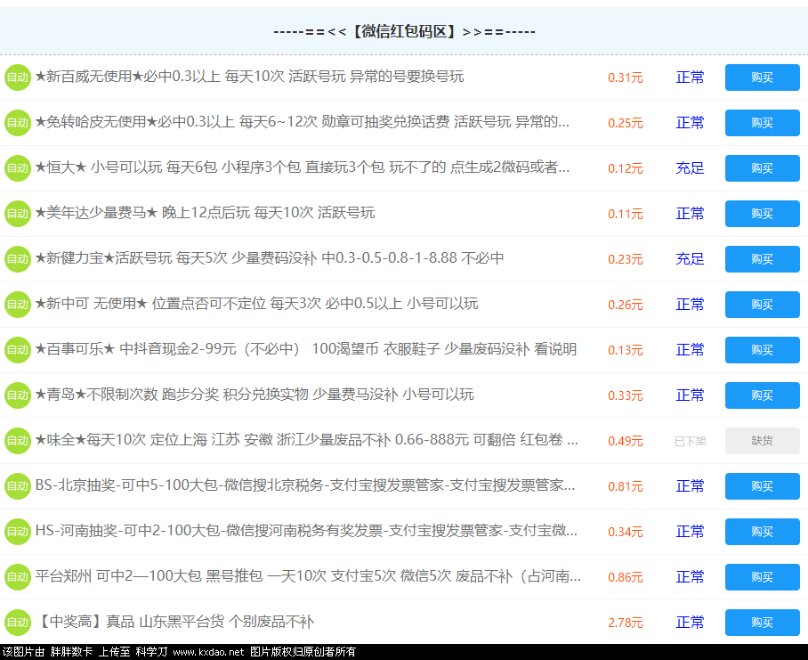Screen dimensions: 808x660
Task: Buy the 平台郑州 item priced 0.86元
Action: 762,576
